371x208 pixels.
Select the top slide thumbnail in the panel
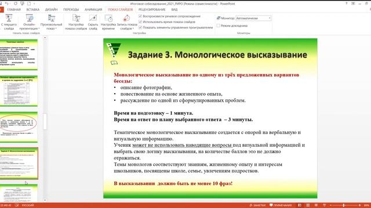[x=19, y=55]
